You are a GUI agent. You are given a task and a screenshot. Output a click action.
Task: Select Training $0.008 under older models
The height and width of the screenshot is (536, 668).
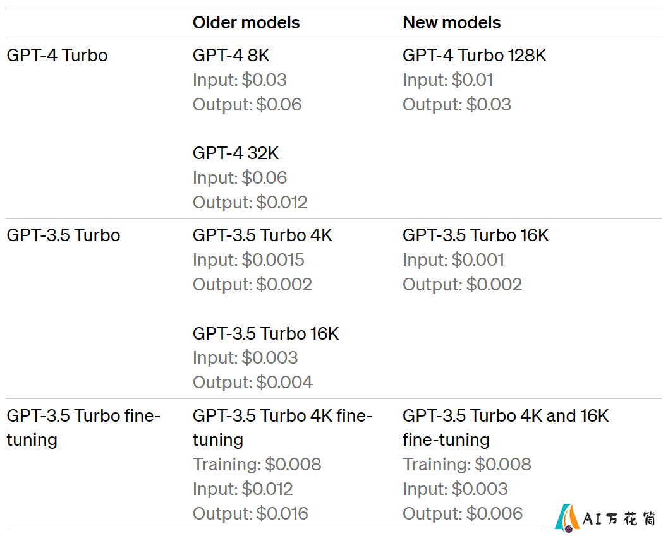(x=257, y=465)
